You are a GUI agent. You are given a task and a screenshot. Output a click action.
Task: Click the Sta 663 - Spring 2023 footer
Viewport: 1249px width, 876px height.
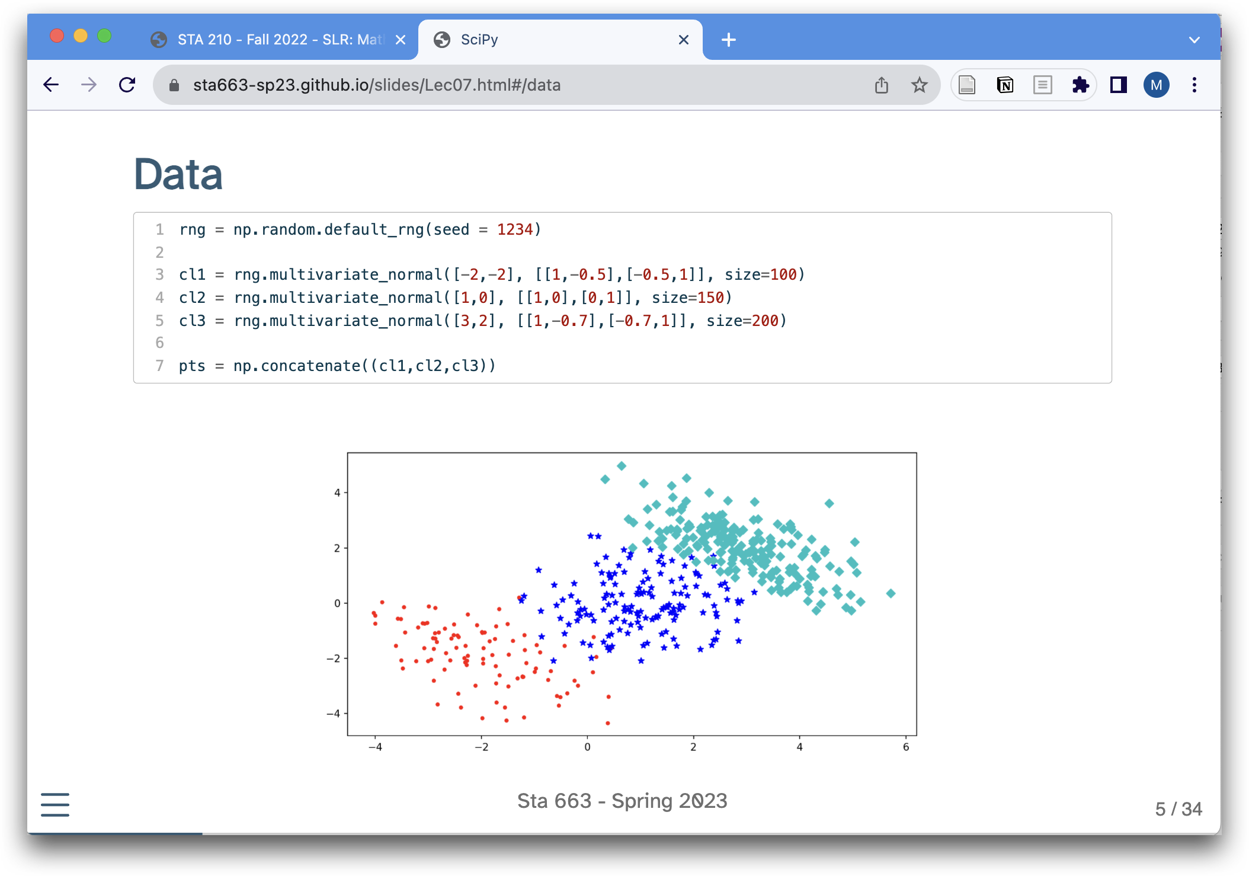click(x=622, y=801)
